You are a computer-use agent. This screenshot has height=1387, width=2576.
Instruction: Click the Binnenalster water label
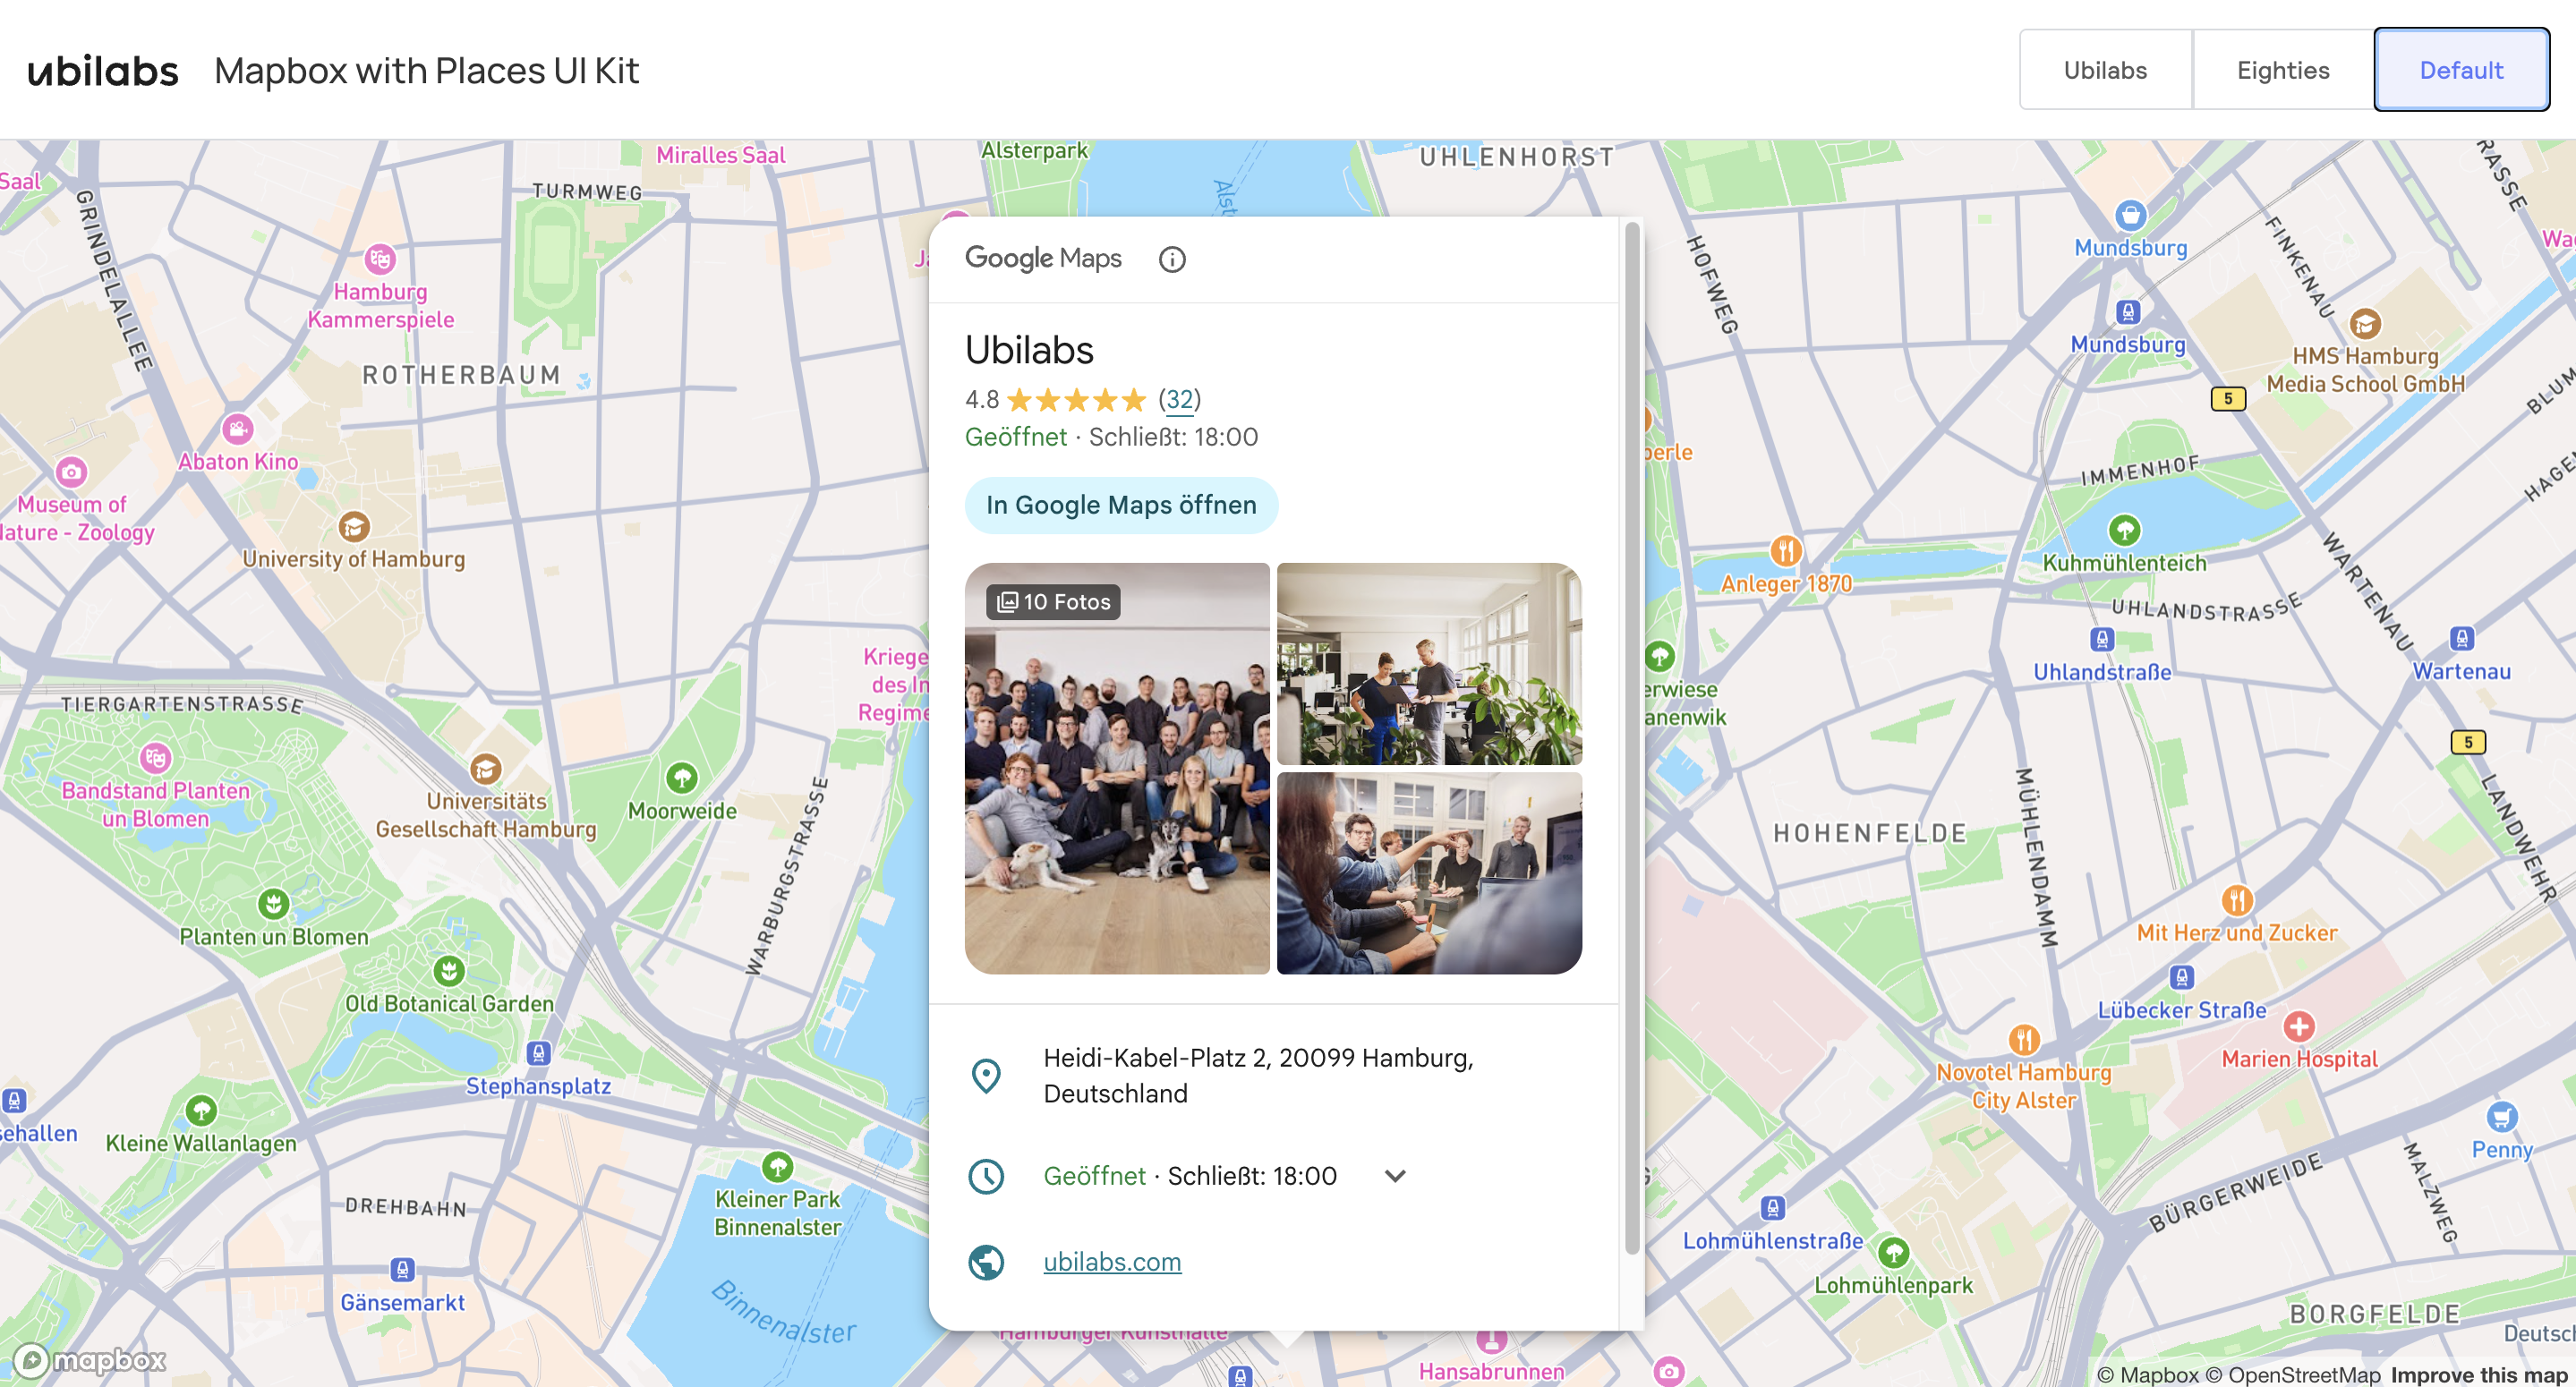(783, 1312)
